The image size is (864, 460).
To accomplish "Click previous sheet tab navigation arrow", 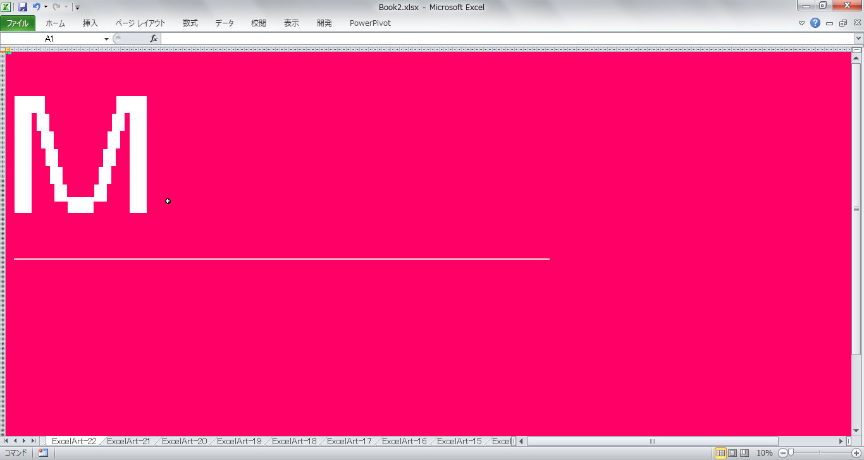I will pos(15,441).
